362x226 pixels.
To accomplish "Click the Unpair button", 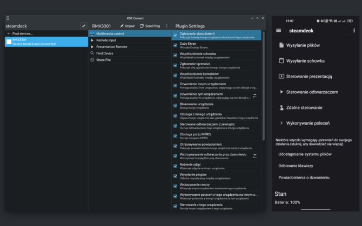I will 127,26.
